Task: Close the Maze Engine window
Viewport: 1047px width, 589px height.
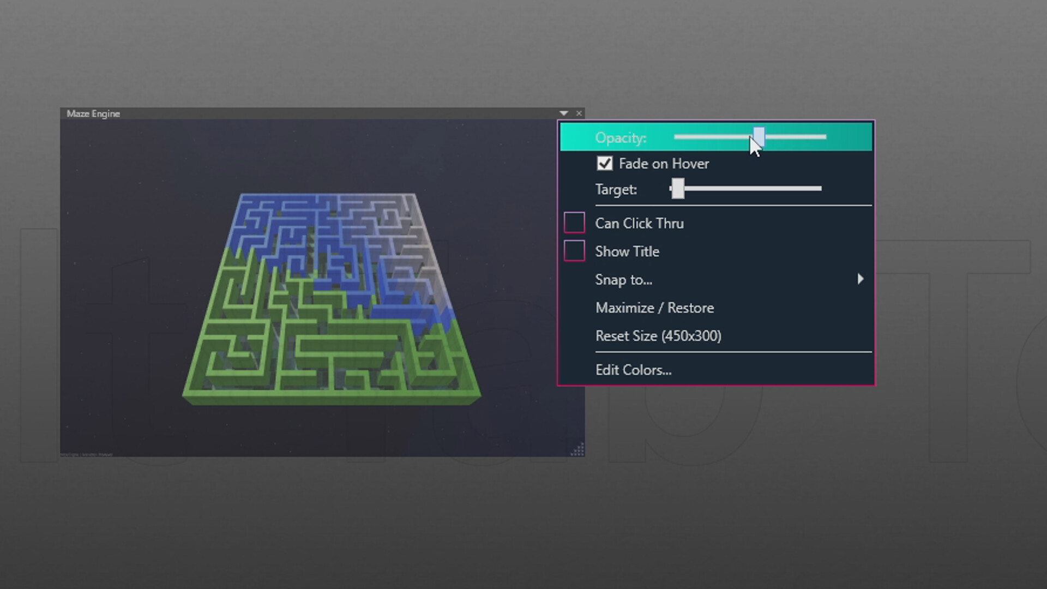Action: tap(579, 113)
